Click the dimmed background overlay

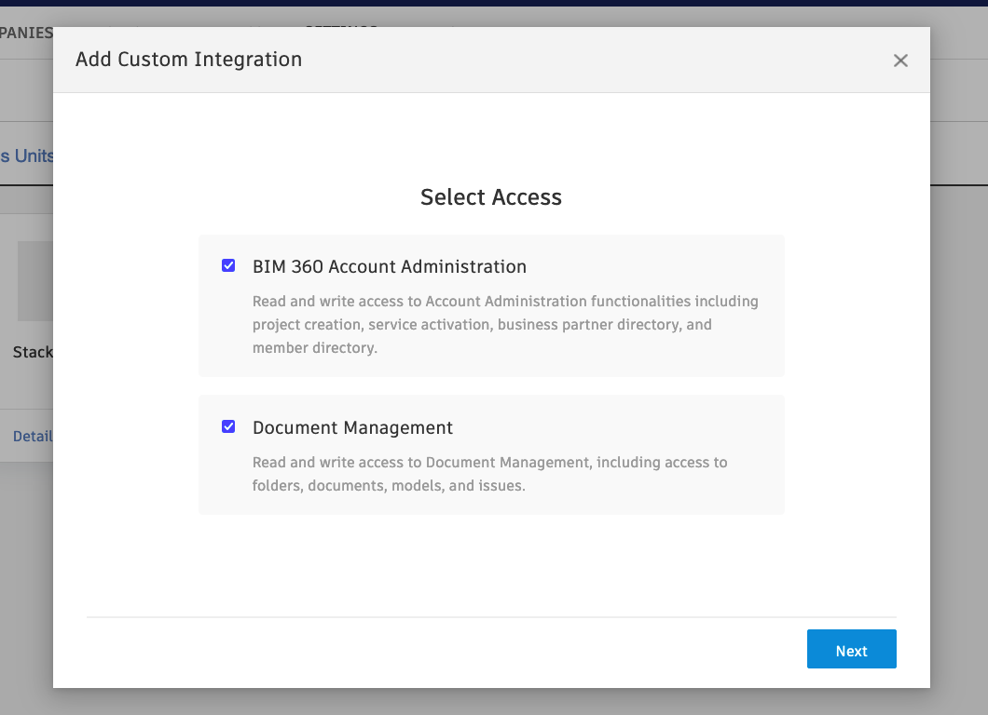point(960,372)
